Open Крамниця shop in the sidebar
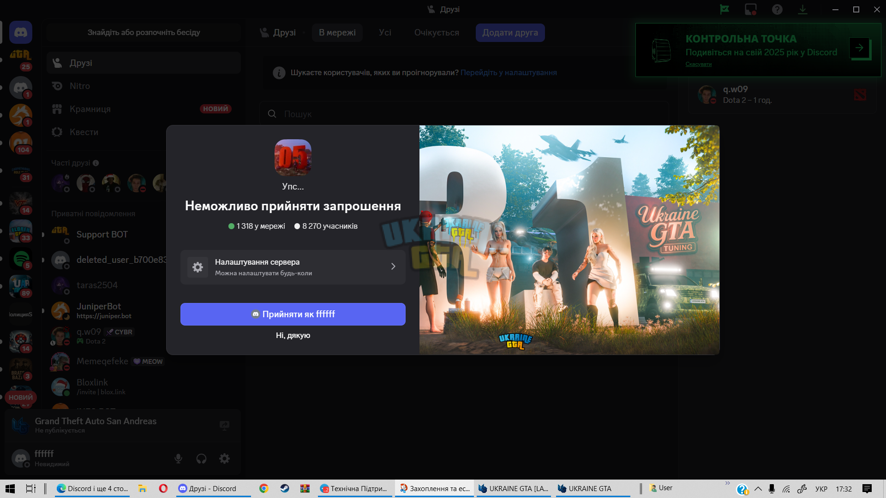This screenshot has width=886, height=498. coord(144,109)
